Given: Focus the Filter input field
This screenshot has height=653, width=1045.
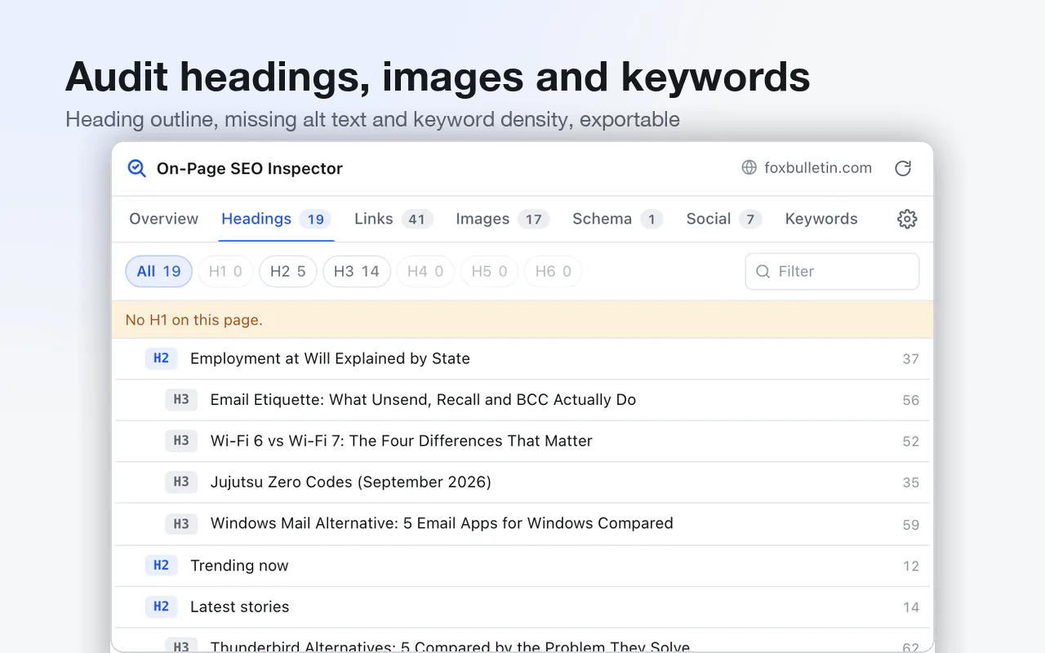Looking at the screenshot, I should point(832,272).
